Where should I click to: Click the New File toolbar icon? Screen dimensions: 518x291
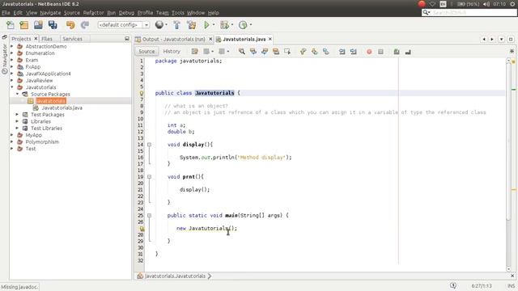coord(11,25)
